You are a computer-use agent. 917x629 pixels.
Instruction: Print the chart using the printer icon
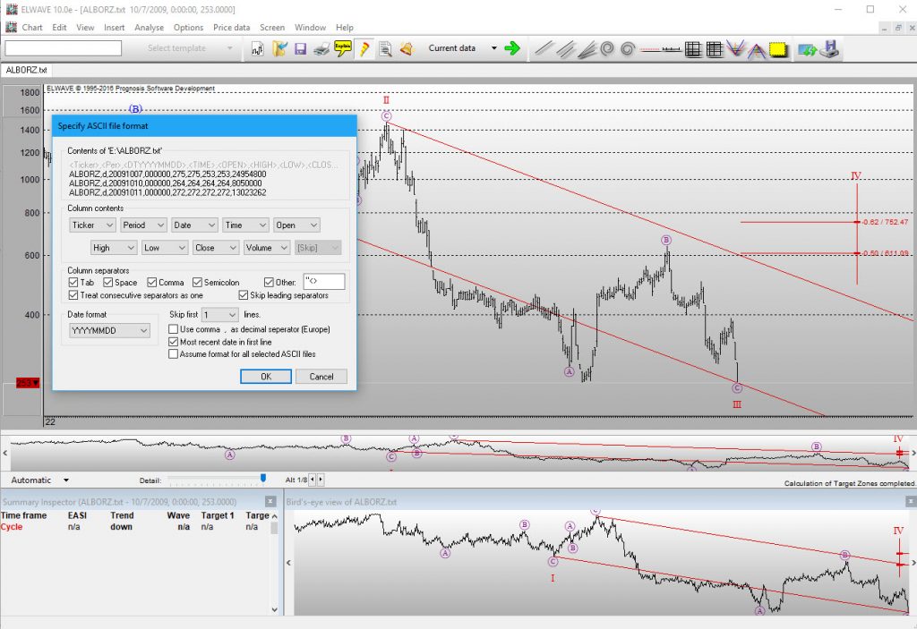click(321, 48)
